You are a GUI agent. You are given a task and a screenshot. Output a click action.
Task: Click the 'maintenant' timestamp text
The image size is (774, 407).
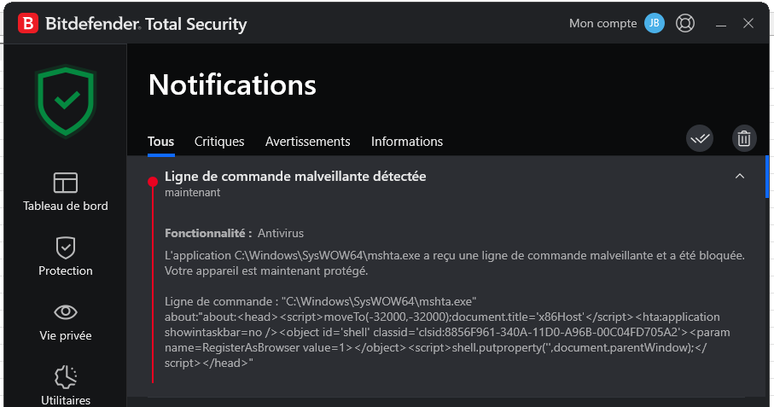point(193,192)
